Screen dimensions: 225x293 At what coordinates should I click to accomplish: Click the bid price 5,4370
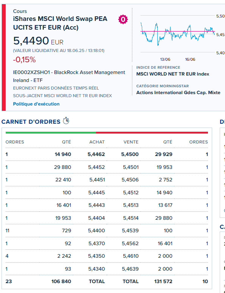[97, 244]
